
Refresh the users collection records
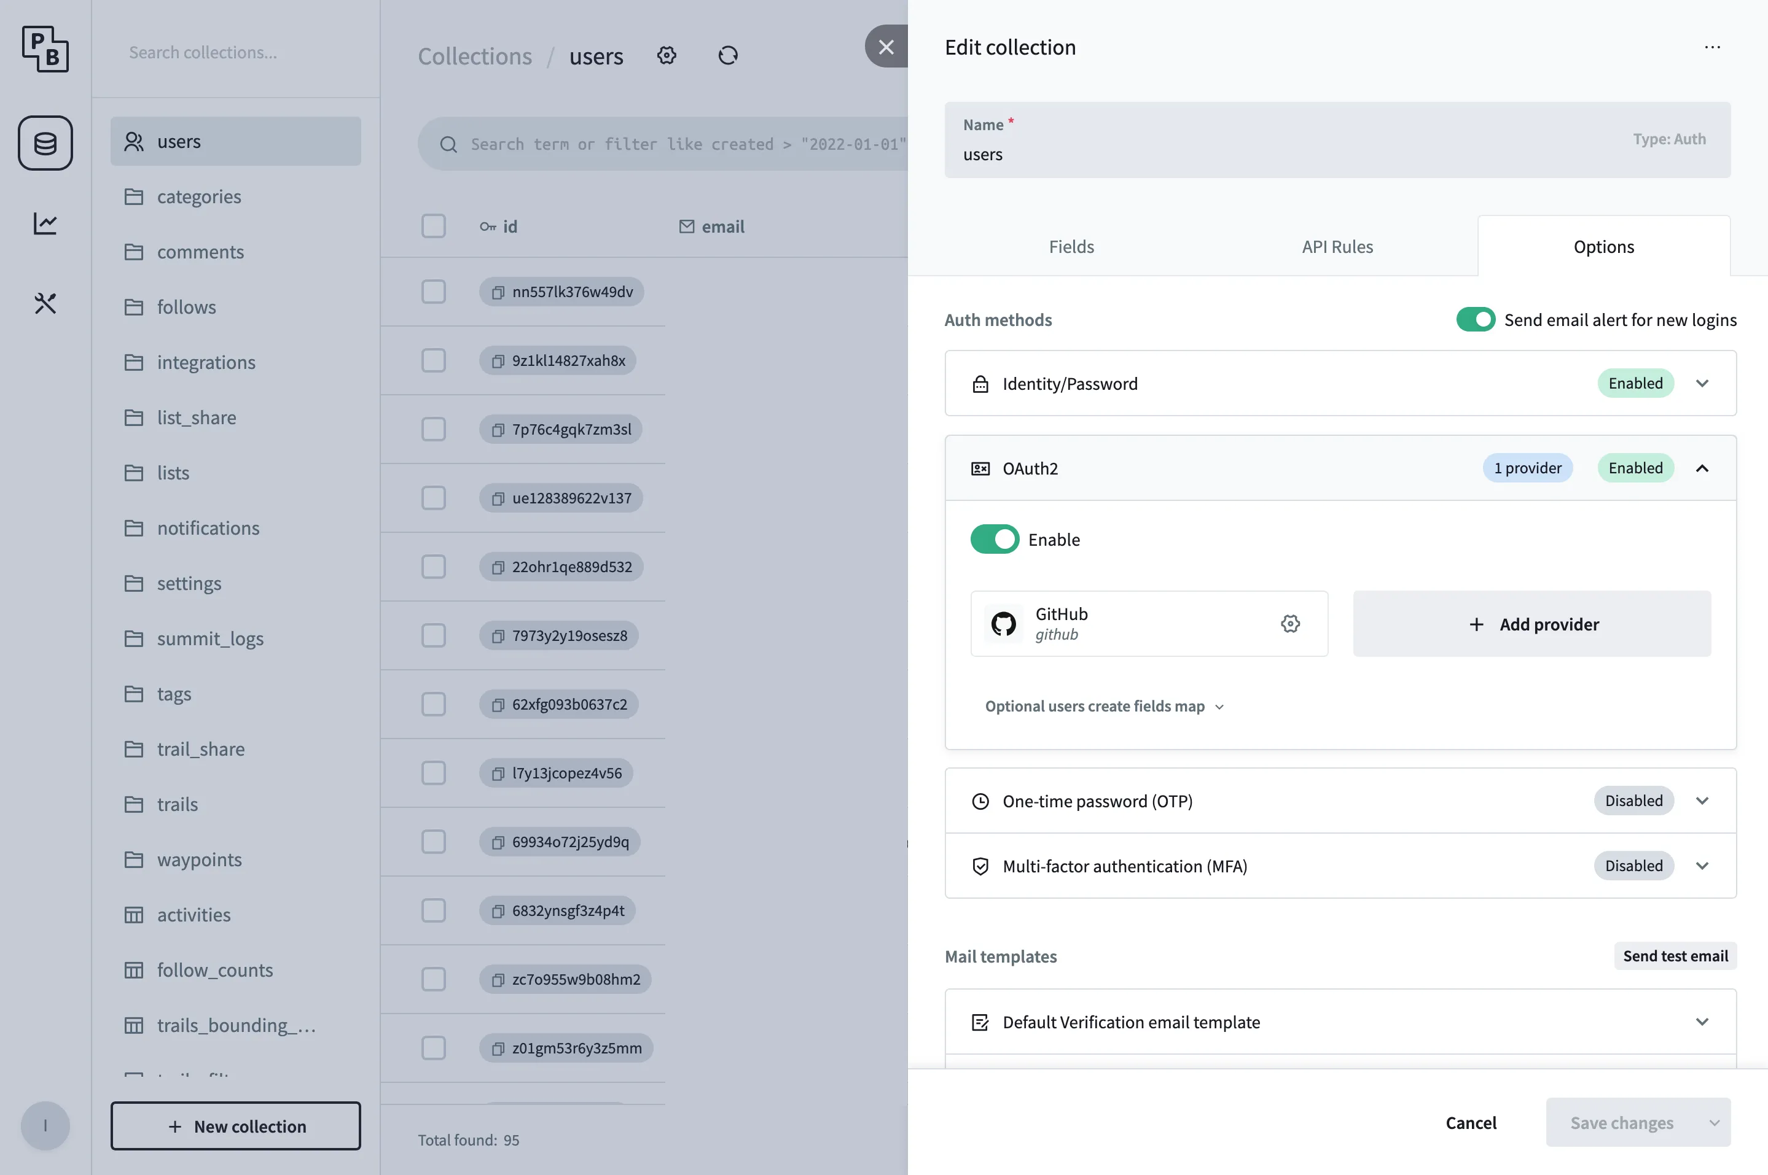(x=727, y=55)
